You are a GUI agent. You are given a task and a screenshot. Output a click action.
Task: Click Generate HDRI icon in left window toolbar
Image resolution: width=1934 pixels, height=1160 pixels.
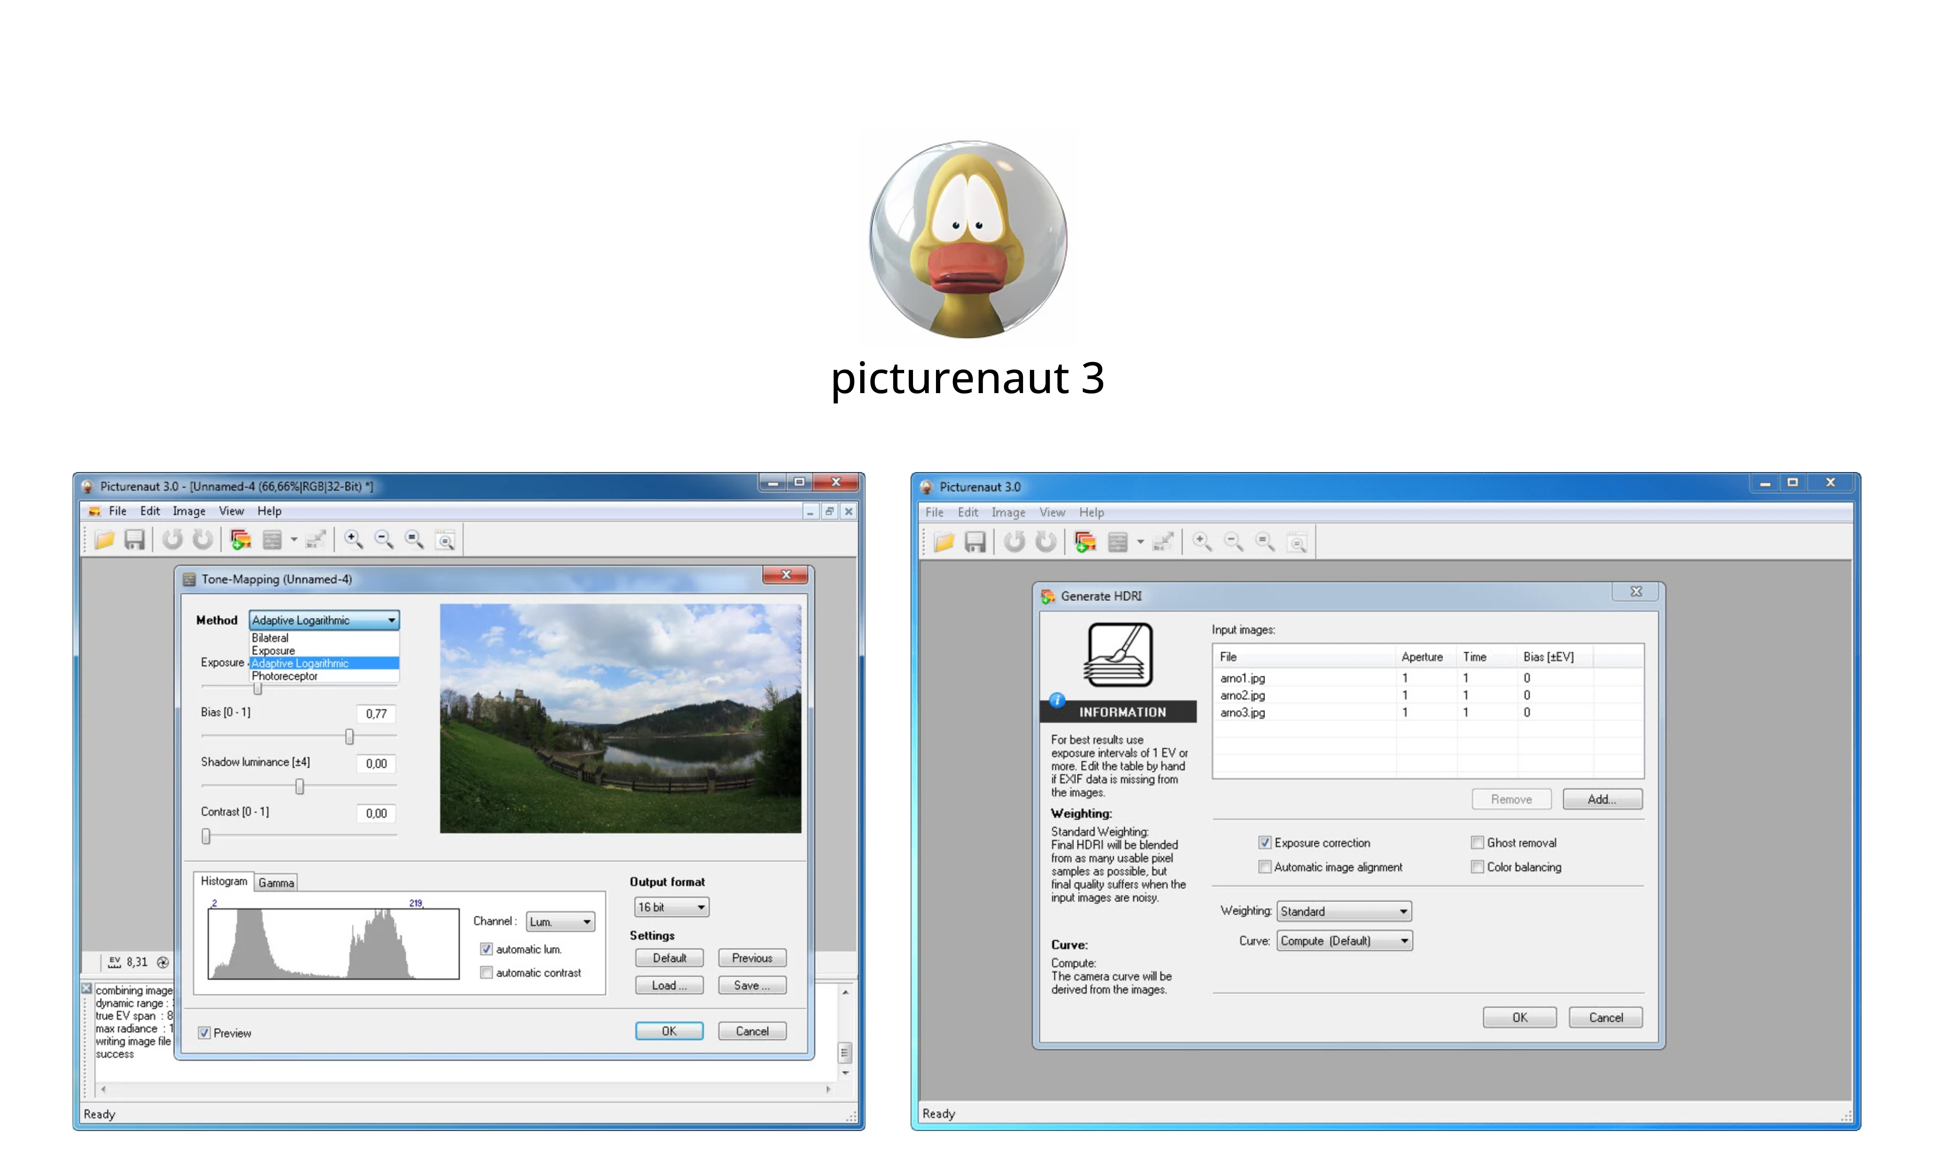[241, 539]
